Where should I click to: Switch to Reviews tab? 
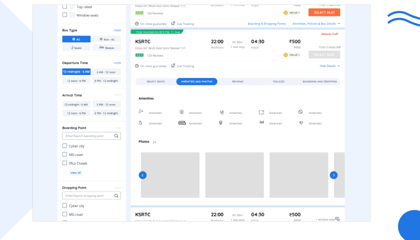click(x=237, y=81)
